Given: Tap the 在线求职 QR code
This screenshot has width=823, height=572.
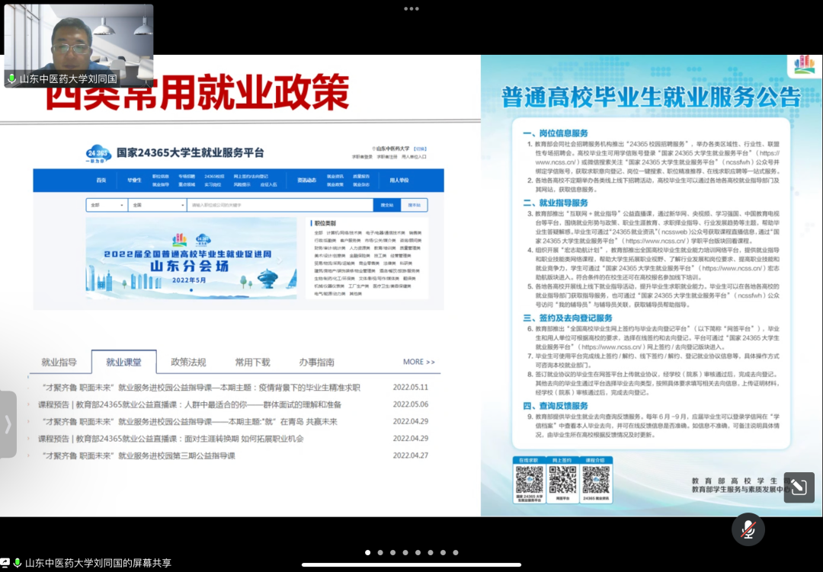Looking at the screenshot, I should [x=529, y=479].
